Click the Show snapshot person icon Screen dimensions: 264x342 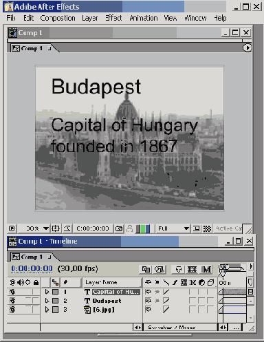tap(129, 228)
